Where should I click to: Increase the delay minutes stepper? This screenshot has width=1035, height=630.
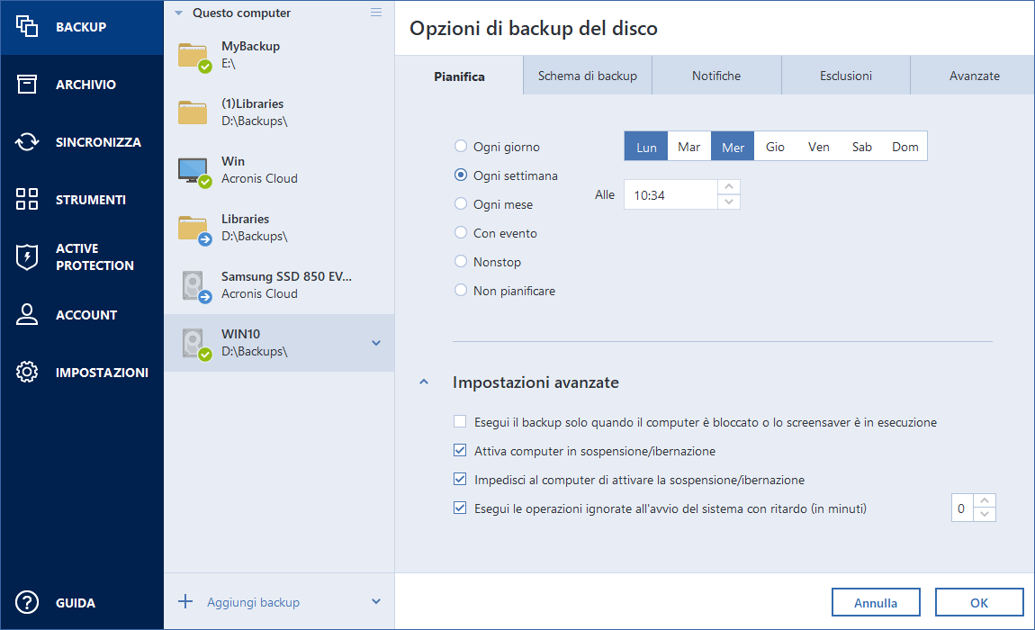pyautogui.click(x=986, y=502)
